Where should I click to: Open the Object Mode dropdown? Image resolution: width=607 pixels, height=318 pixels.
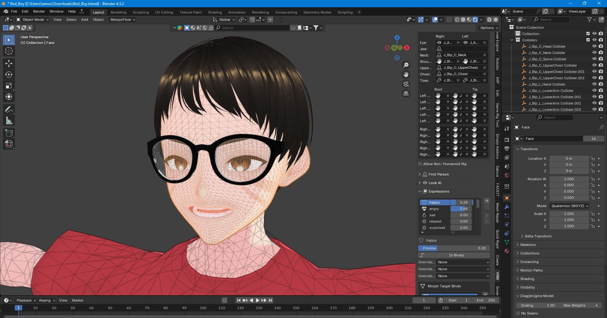point(33,20)
